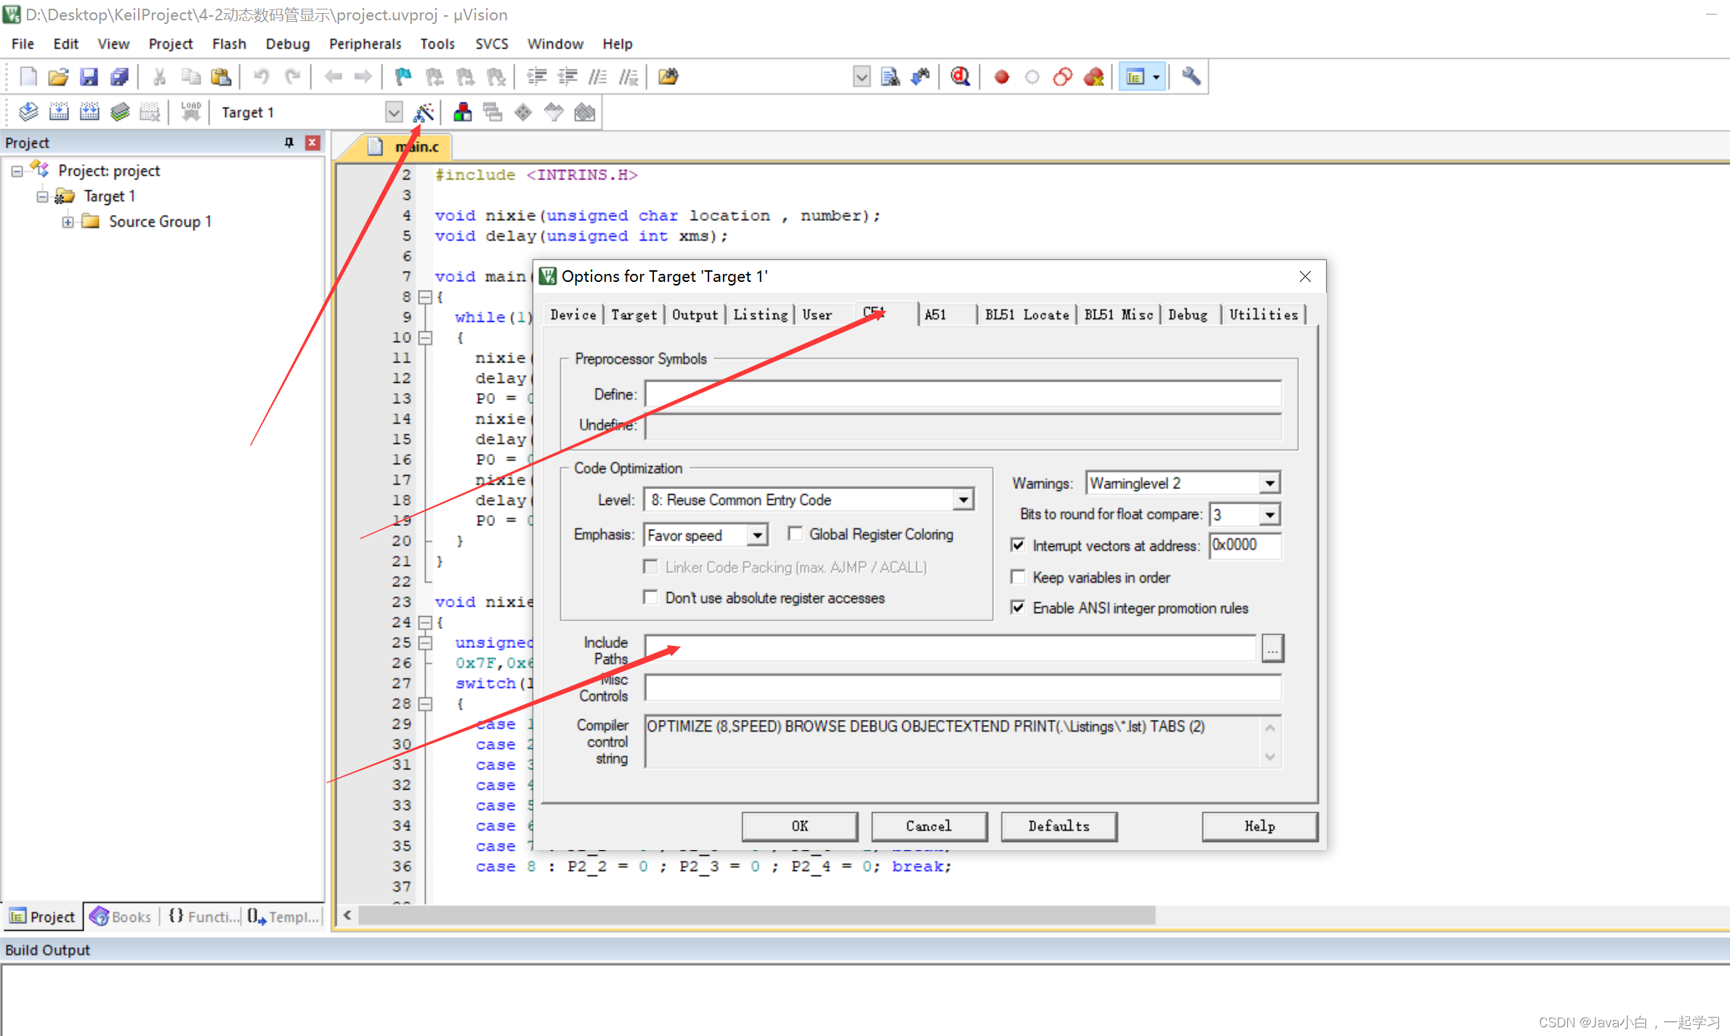Click the Cut scissors icon
This screenshot has width=1730, height=1036.
click(x=159, y=76)
